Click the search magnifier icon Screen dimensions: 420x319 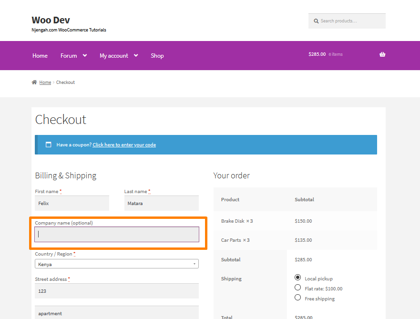[316, 21]
